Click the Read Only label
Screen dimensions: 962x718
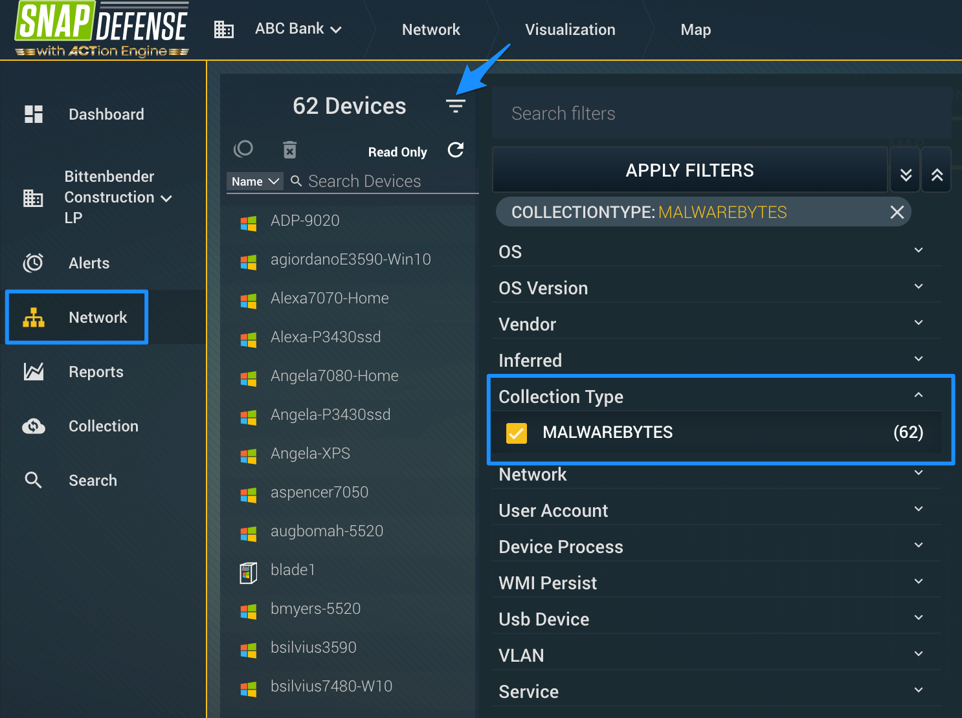pos(397,152)
